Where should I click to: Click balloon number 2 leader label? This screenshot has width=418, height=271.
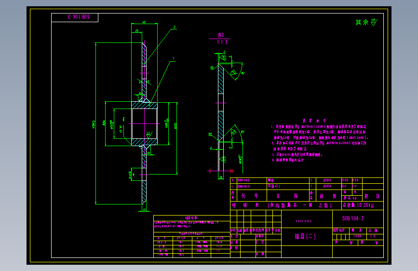[x=175, y=27]
